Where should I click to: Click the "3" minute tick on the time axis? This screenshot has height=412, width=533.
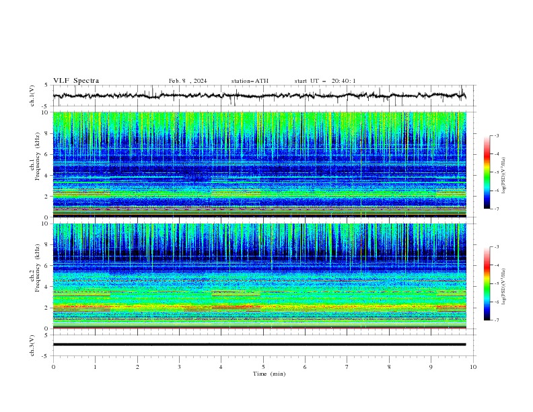click(x=179, y=367)
